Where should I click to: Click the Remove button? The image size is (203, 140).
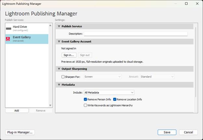[41, 111]
